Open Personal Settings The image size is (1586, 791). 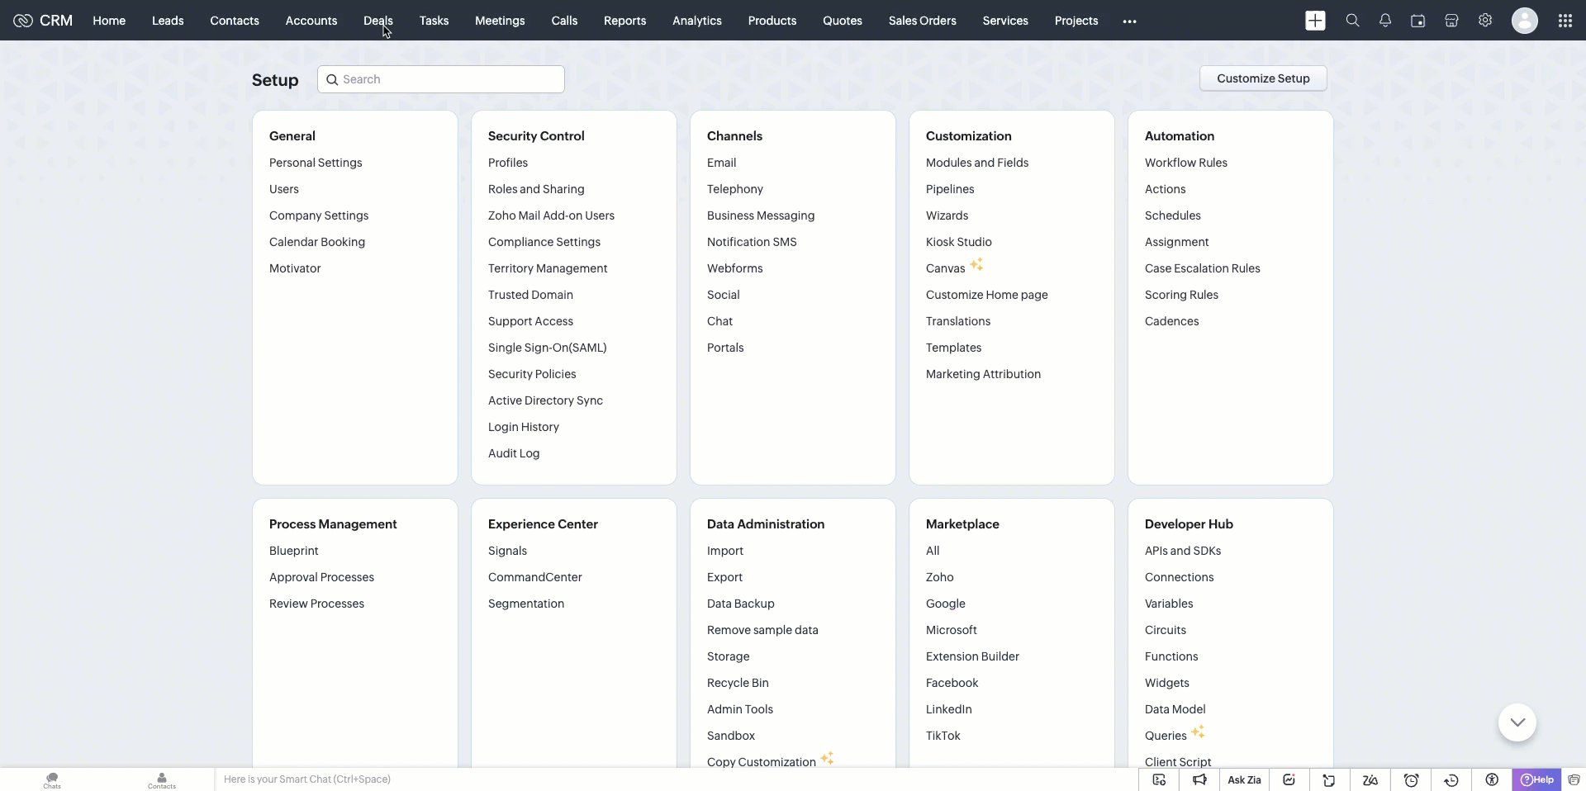click(x=316, y=163)
